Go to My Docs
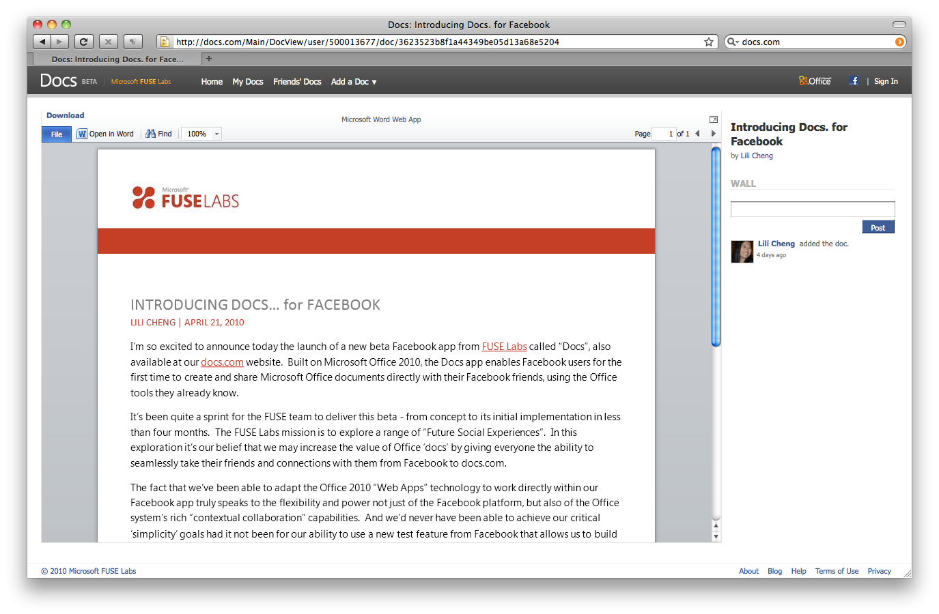The width and height of the screenshot is (939, 614). click(x=248, y=81)
